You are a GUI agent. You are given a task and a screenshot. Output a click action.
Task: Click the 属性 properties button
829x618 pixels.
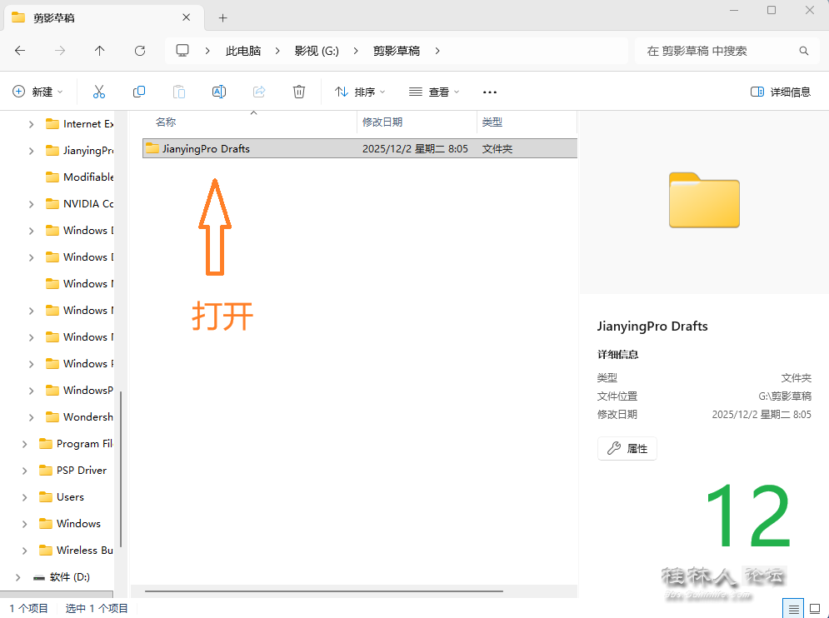coord(627,448)
